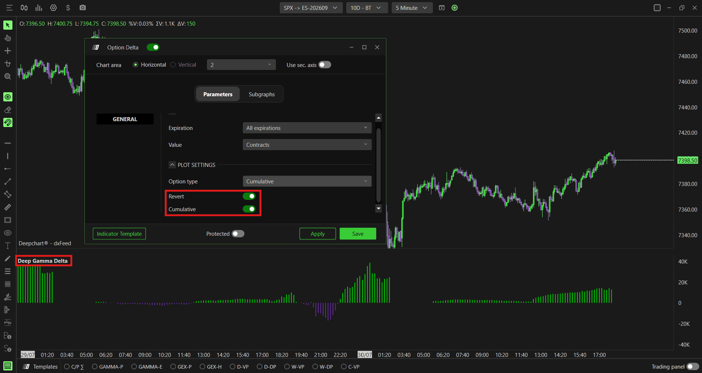Viewport: 702px width, 373px height.
Task: Click the detach window icon in top bar
Action: pyautogui.click(x=442, y=8)
